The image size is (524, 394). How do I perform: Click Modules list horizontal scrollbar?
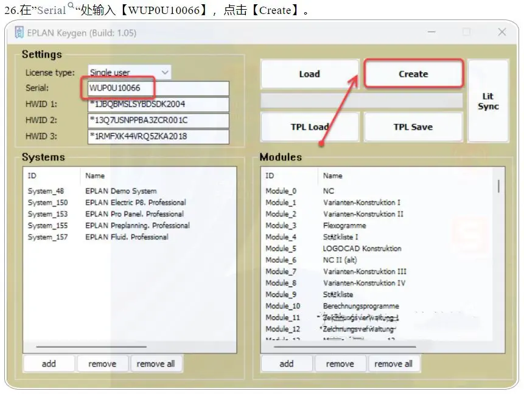tap(345, 347)
